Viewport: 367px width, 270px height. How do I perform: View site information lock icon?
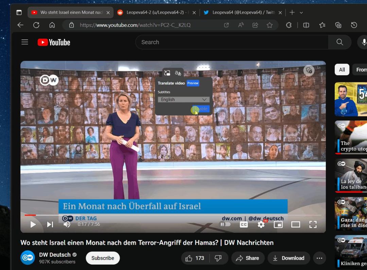pyautogui.click(x=71, y=25)
